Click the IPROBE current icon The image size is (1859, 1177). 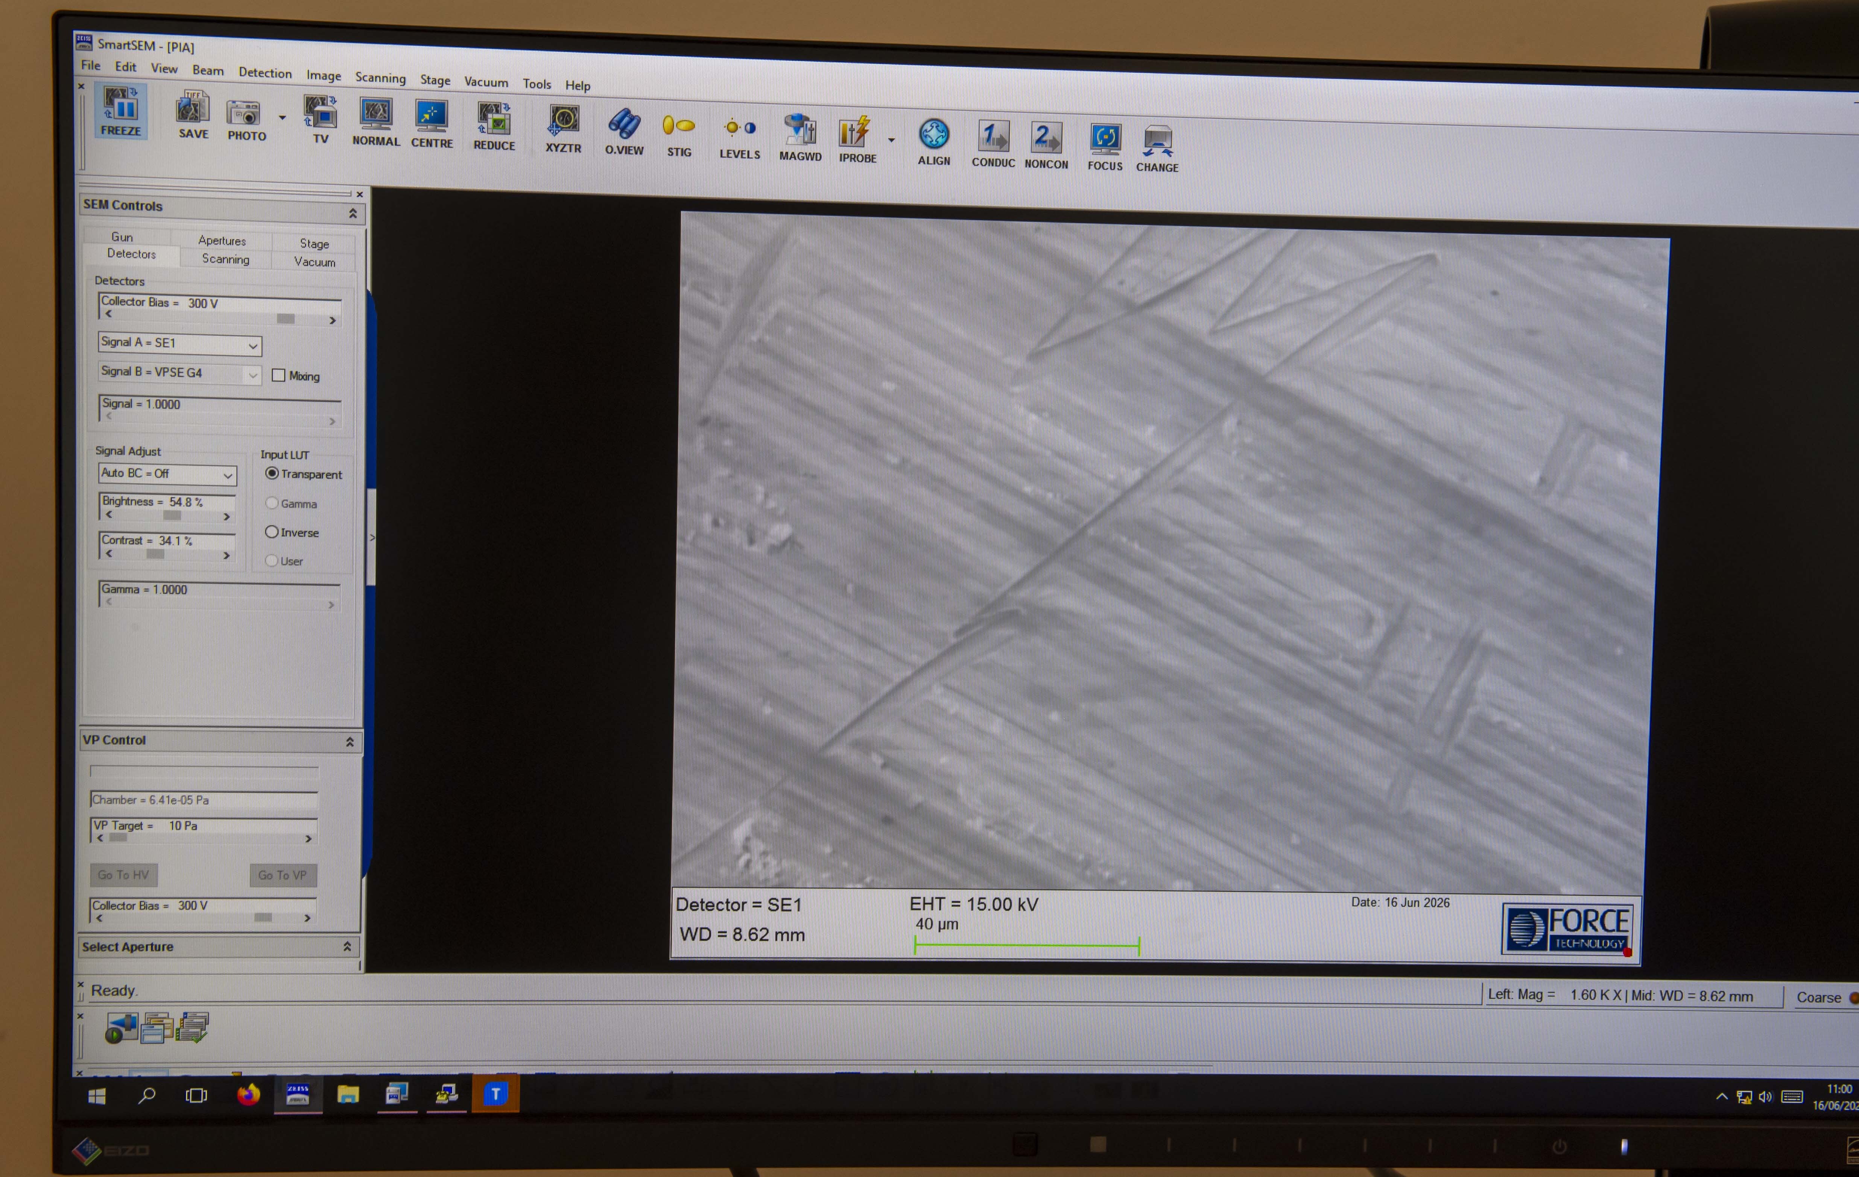click(x=857, y=140)
